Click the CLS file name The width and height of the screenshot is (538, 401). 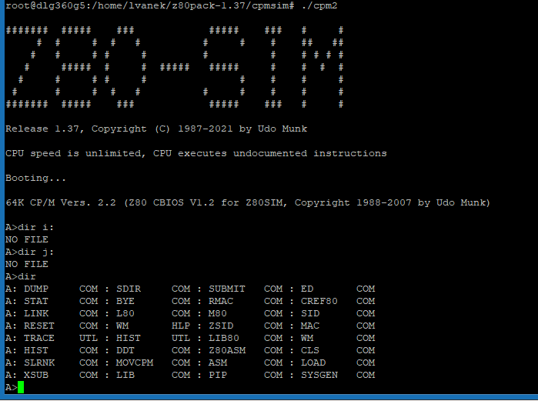tap(310, 350)
